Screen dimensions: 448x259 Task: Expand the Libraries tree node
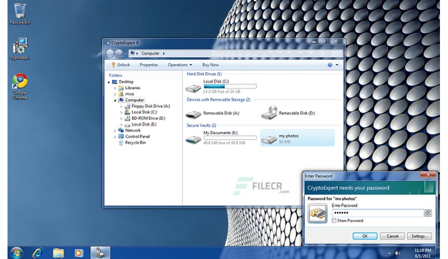[x=115, y=88]
